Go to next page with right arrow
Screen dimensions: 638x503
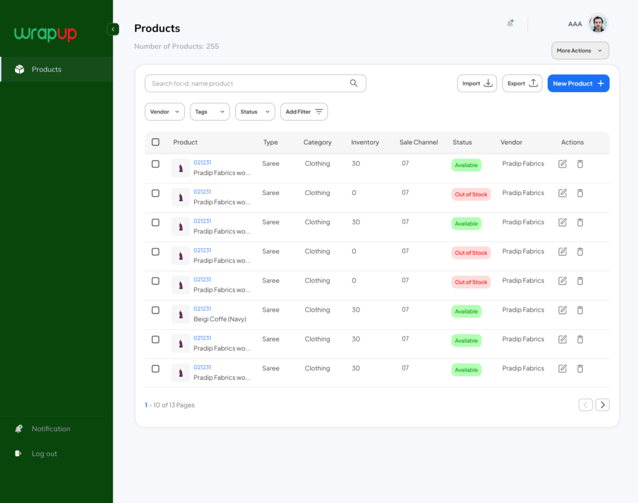(x=602, y=405)
